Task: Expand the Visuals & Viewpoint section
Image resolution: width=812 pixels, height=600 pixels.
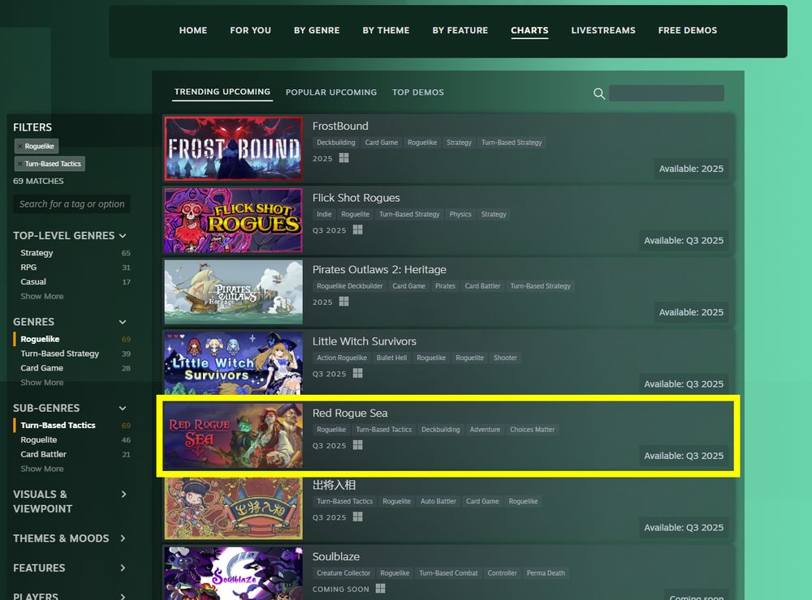Action: point(123,495)
